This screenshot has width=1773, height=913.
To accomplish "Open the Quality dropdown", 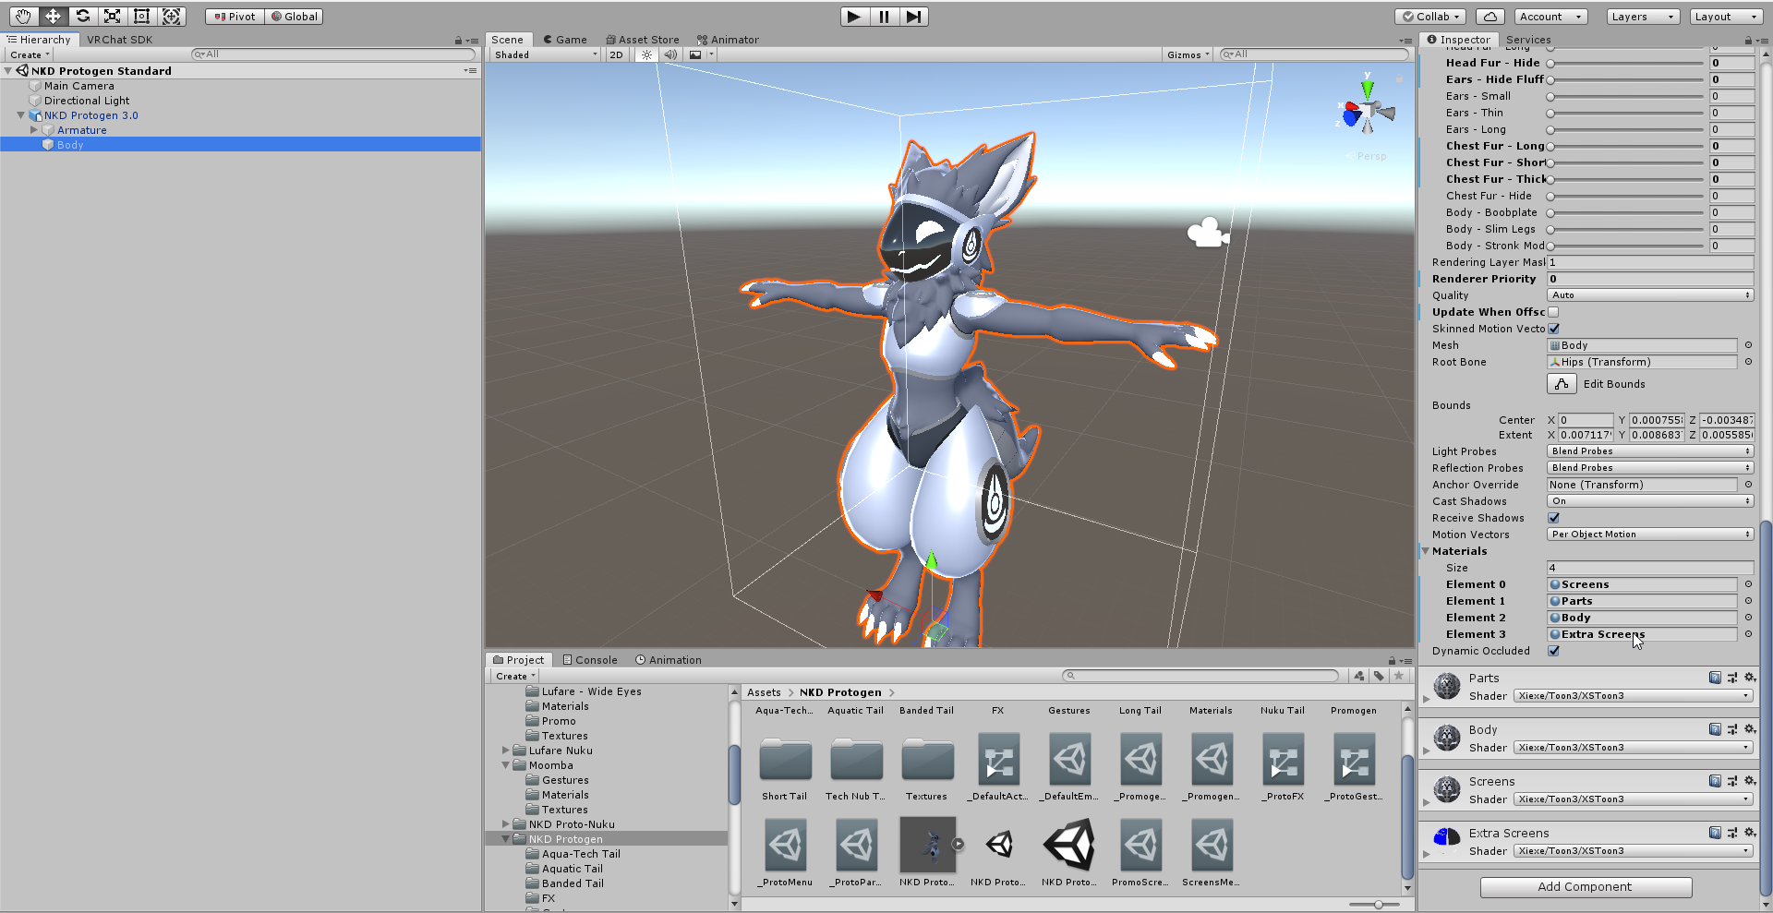I will [1650, 295].
